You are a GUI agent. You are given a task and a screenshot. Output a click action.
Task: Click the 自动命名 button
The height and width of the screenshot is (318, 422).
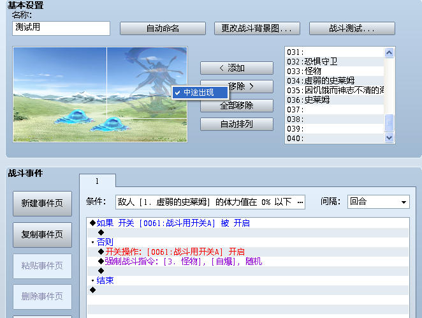point(163,28)
